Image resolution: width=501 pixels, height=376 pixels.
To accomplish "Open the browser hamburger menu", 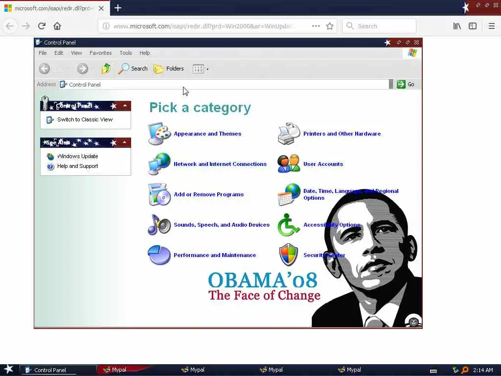I will click(x=491, y=26).
